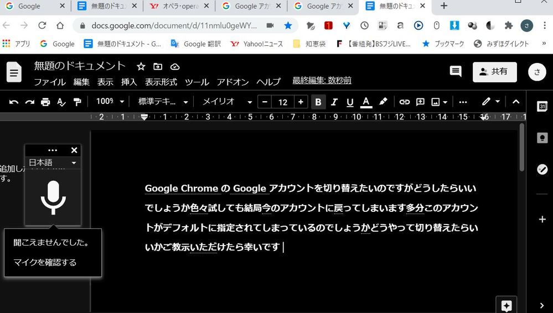Click the 最終編集: 数秒前 link

(x=322, y=81)
